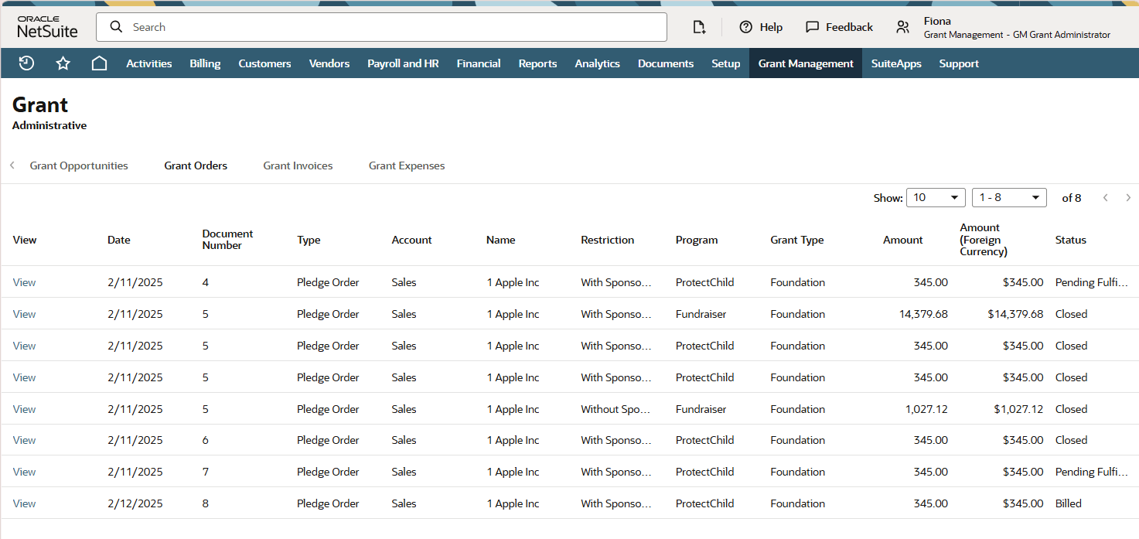The height and width of the screenshot is (539, 1139).
Task: Click the roles icon next to Fiona
Action: click(902, 26)
